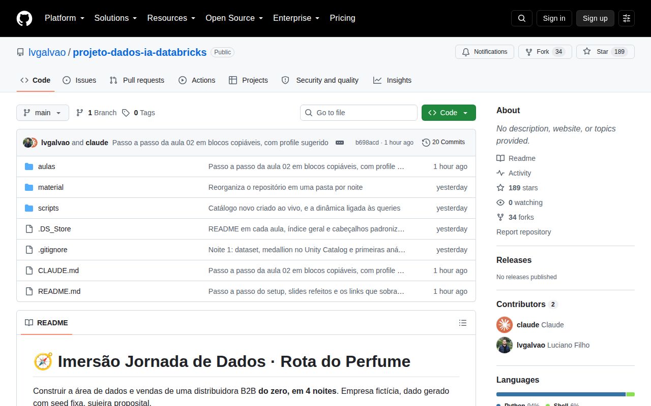This screenshot has width=651, height=406.
Task: Open the material folder
Action: click(51, 187)
